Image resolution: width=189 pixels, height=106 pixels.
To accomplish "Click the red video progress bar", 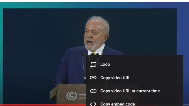I will coord(43,105).
